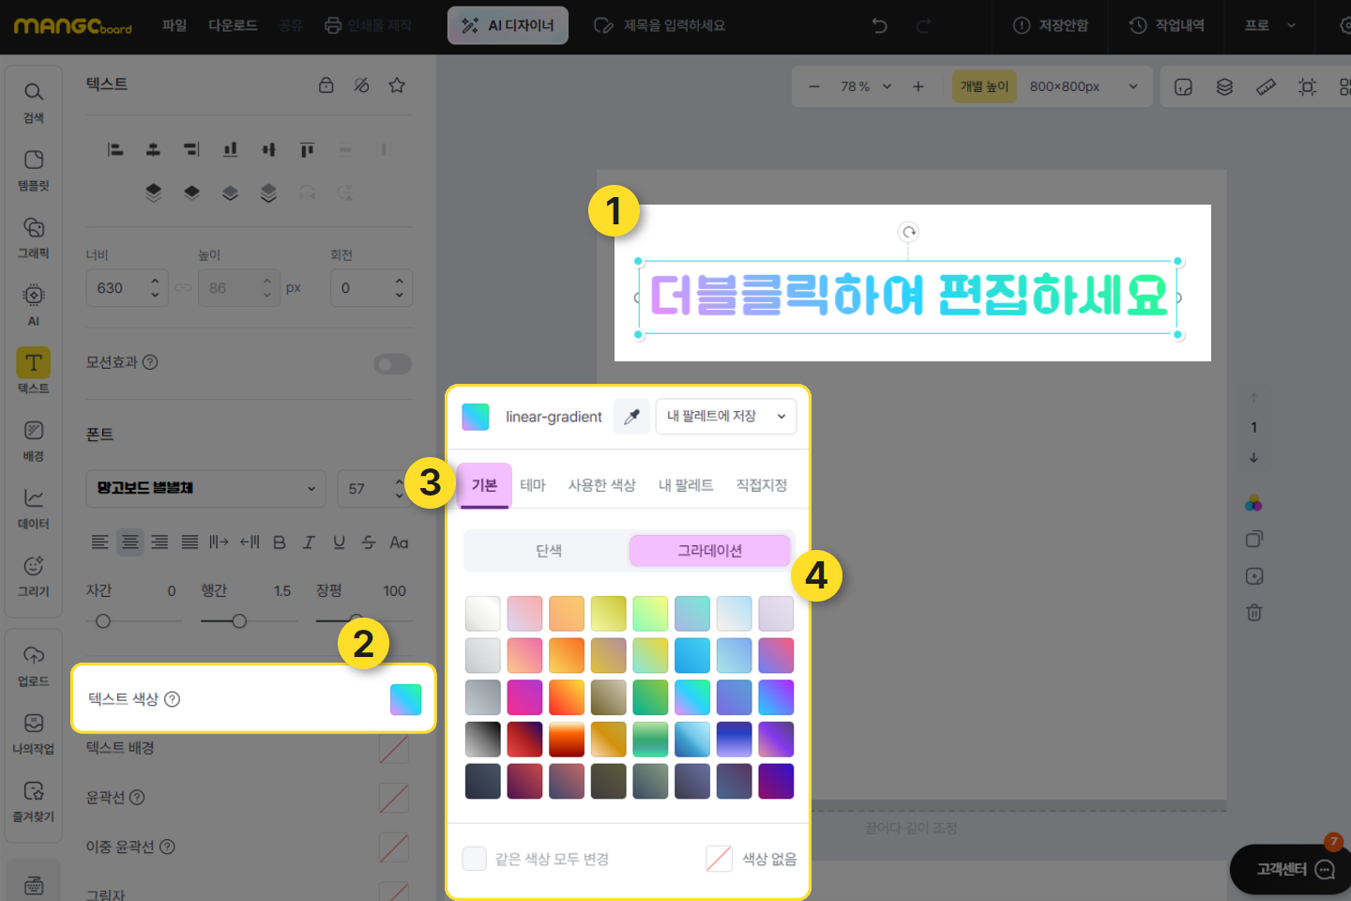Expand the 망고보드 별별체 font dropdown
The width and height of the screenshot is (1351, 901).
206,488
